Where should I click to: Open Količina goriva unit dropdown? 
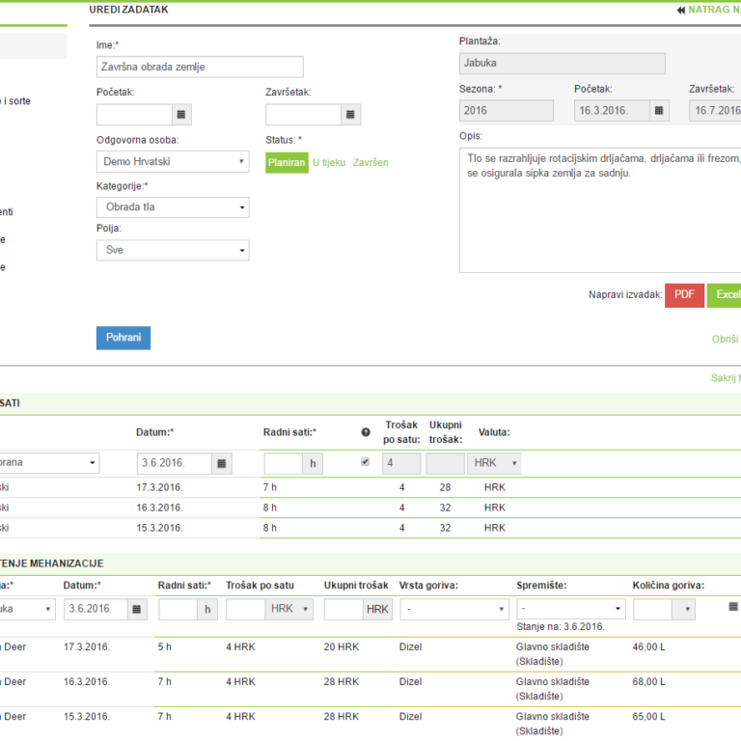684,609
